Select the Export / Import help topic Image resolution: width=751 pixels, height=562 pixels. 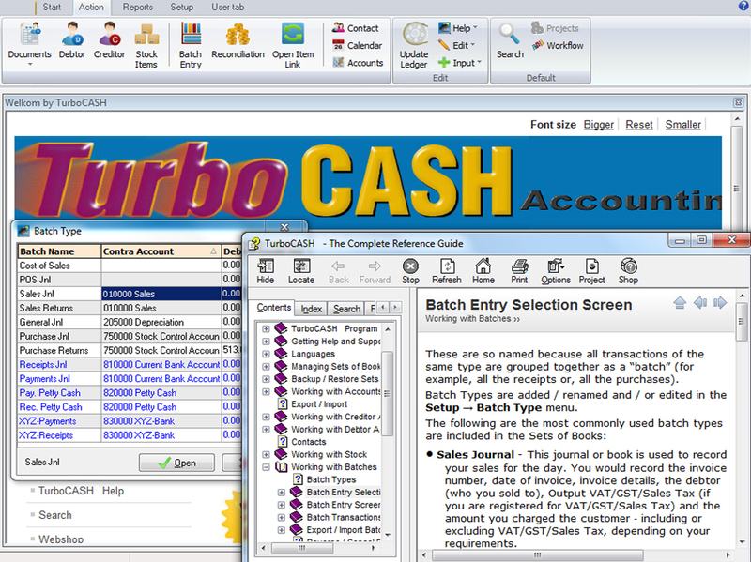point(319,404)
